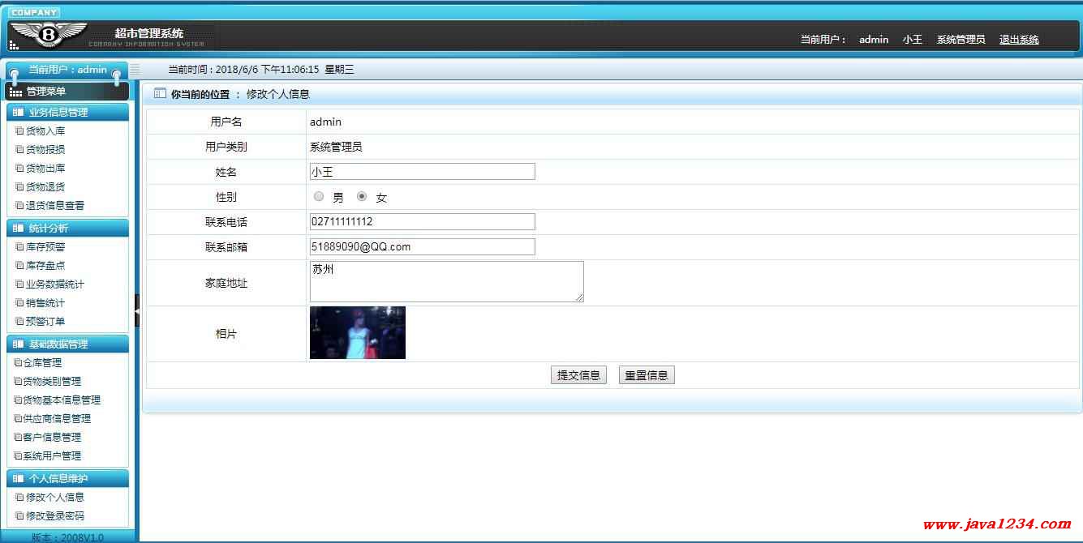1083x543 pixels.
Task: Click 退出系统 logout link
Action: [1018, 39]
